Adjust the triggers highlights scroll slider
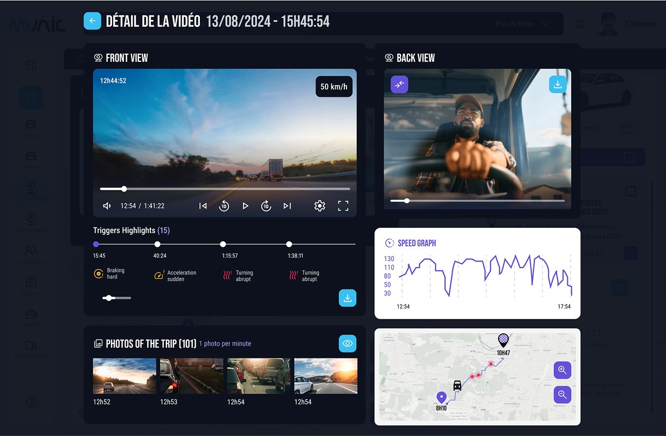This screenshot has width=666, height=436. [116, 298]
